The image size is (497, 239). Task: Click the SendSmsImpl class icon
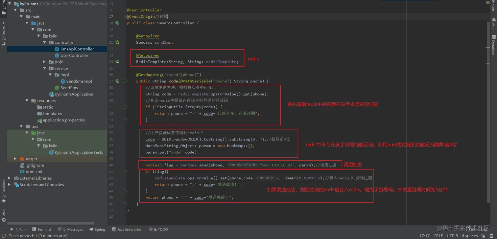pos(63,81)
